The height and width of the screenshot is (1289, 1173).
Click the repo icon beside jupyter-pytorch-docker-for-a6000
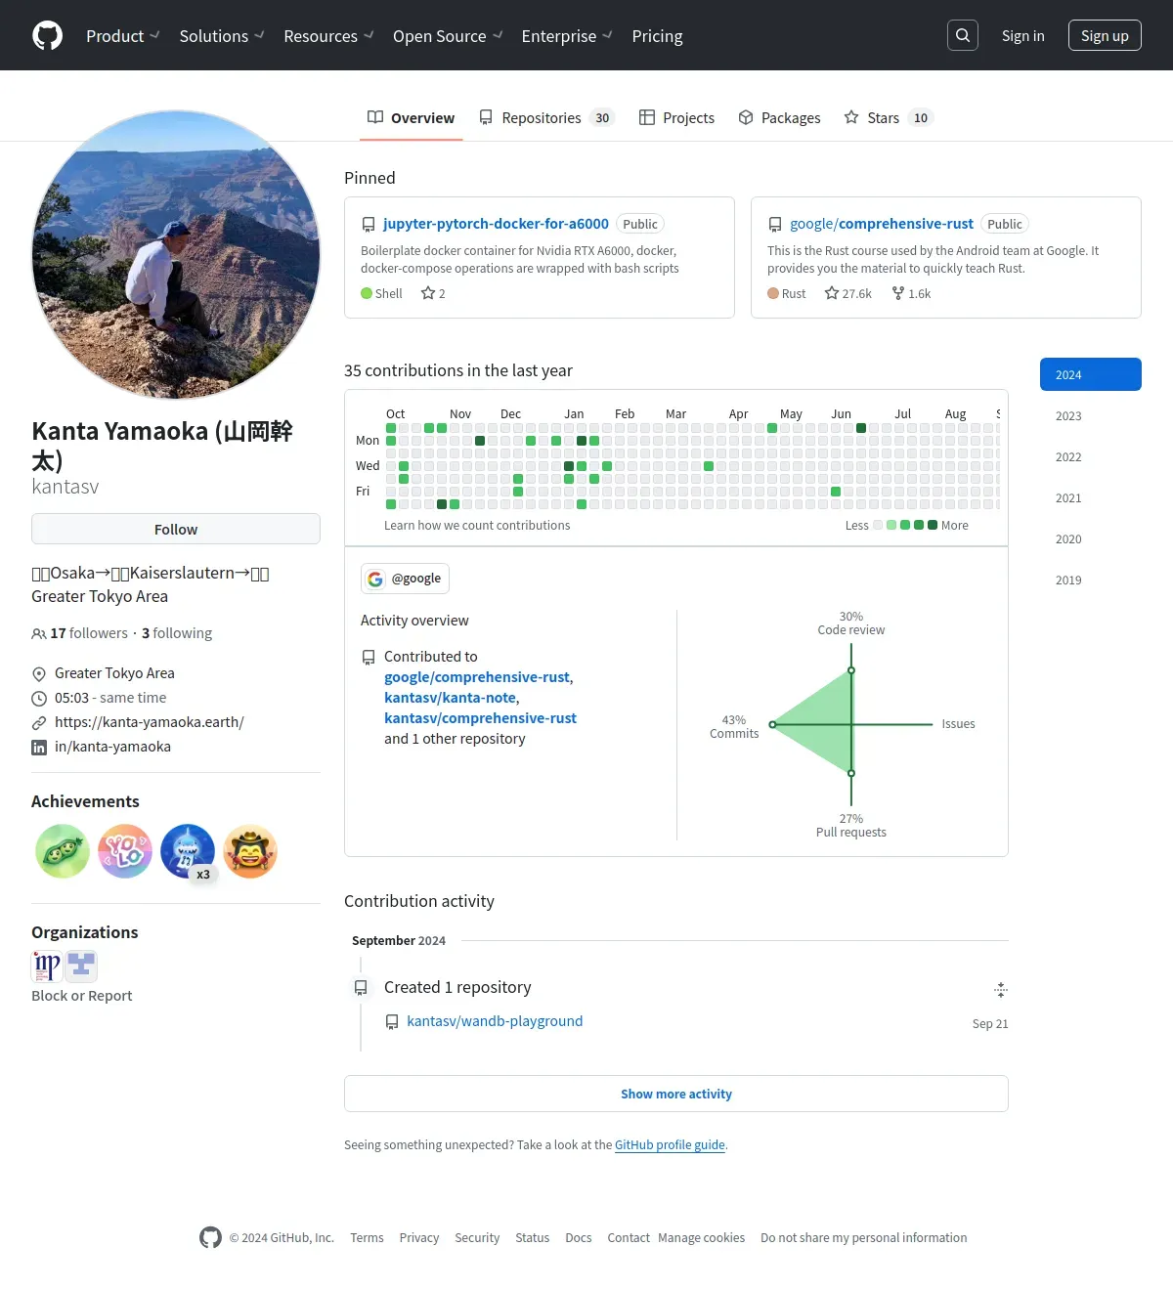[x=369, y=225]
